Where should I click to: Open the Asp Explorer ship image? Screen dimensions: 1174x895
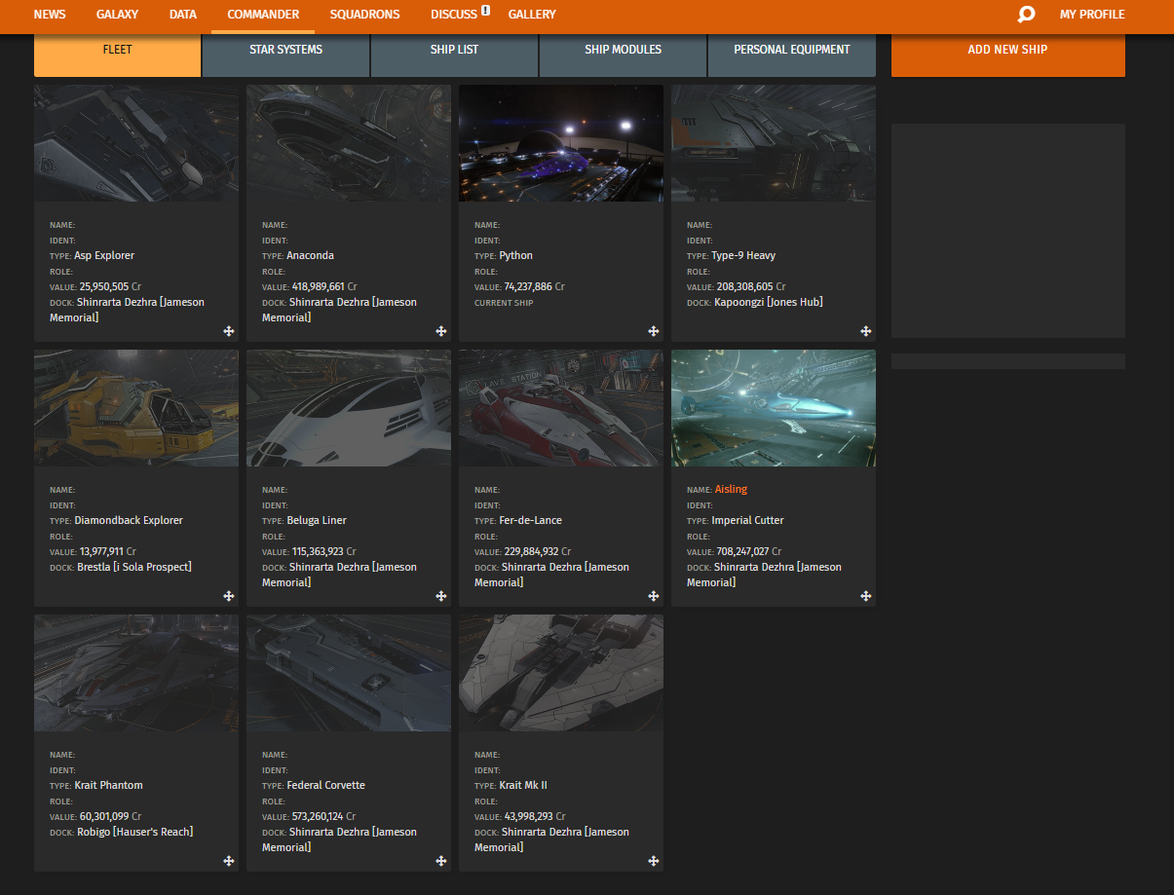[x=136, y=143]
